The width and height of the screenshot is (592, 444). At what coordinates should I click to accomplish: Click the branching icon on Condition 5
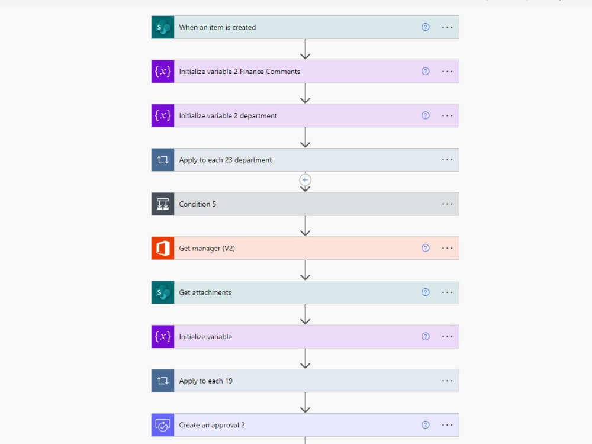pyautogui.click(x=162, y=204)
